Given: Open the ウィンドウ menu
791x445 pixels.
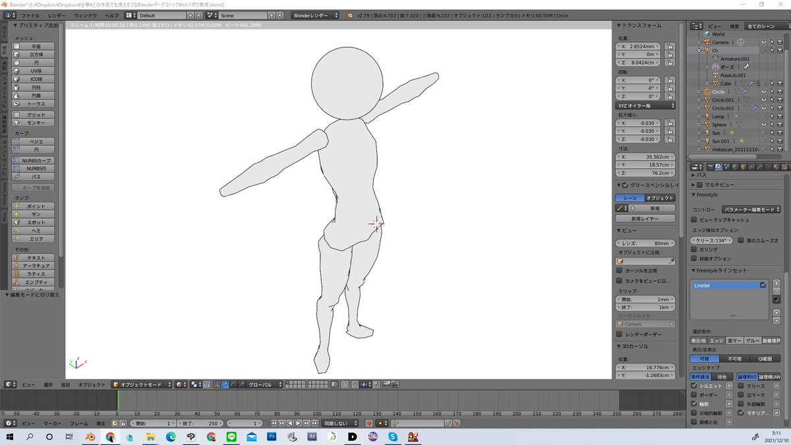Looking at the screenshot, I should click(85, 15).
